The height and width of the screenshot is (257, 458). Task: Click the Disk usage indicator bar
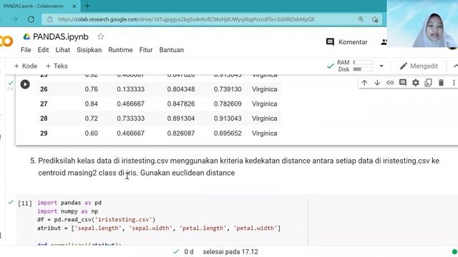click(363, 69)
